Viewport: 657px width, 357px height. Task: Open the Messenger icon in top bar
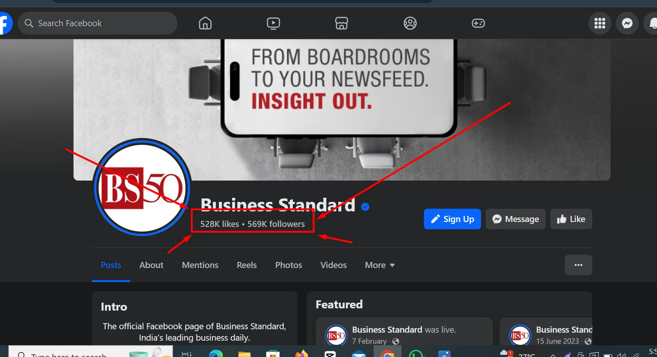627,23
